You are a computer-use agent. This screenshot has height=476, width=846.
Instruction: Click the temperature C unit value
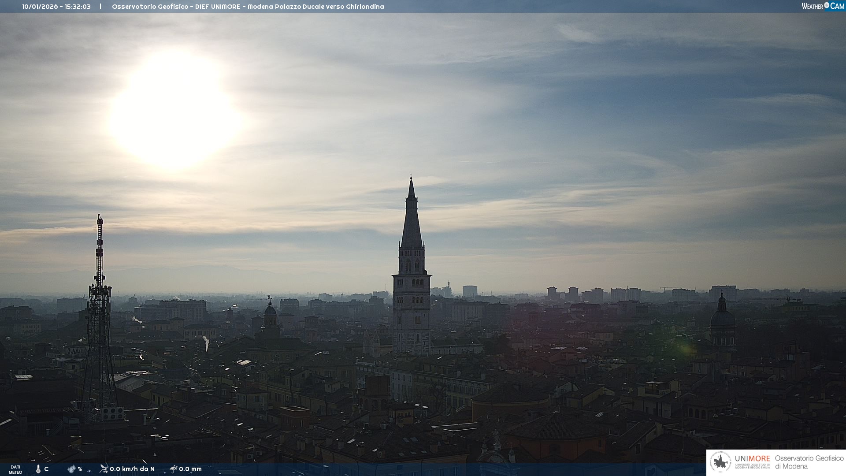46,469
